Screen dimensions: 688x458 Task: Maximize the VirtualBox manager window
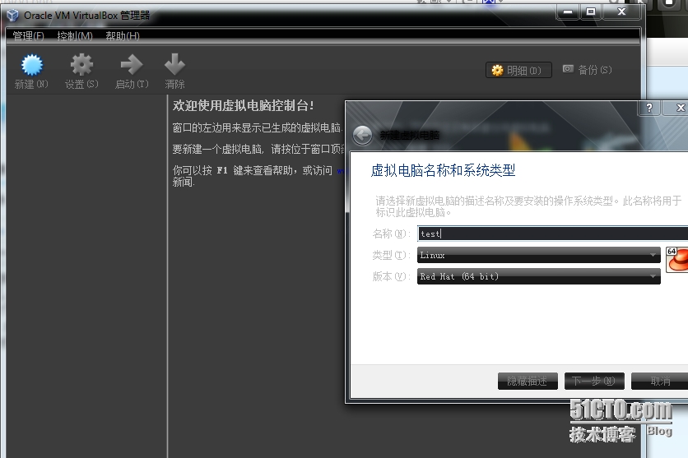(591, 12)
